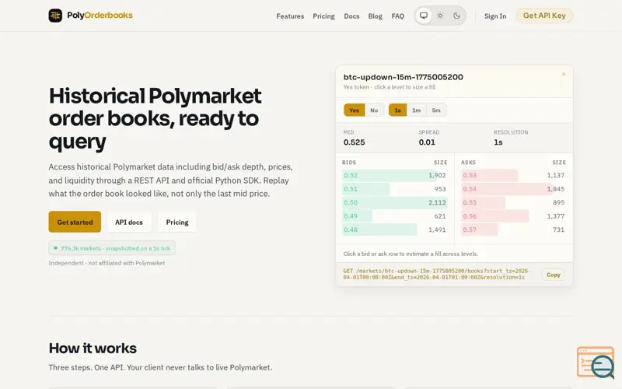Select the 0.48 bid row

point(395,230)
